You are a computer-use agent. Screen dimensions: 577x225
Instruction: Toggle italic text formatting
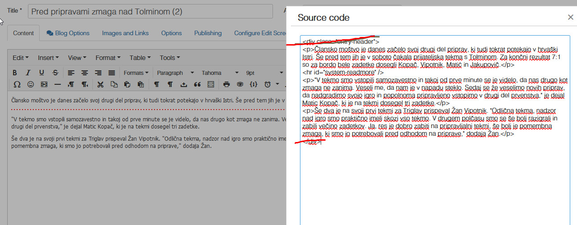coord(28,73)
